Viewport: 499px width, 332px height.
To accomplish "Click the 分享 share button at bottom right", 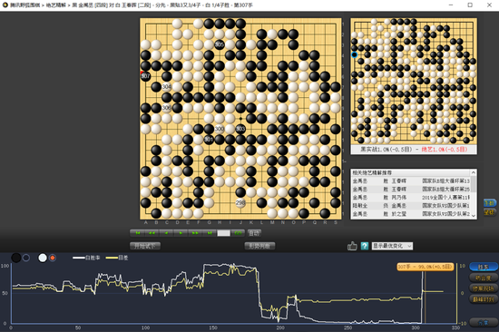I will pyautogui.click(x=484, y=323).
